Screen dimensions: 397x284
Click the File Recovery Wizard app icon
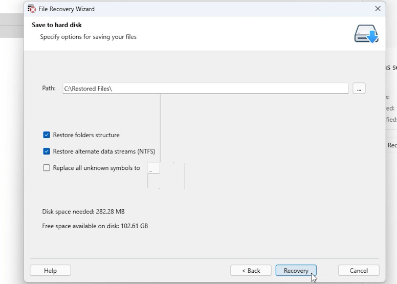(32, 9)
